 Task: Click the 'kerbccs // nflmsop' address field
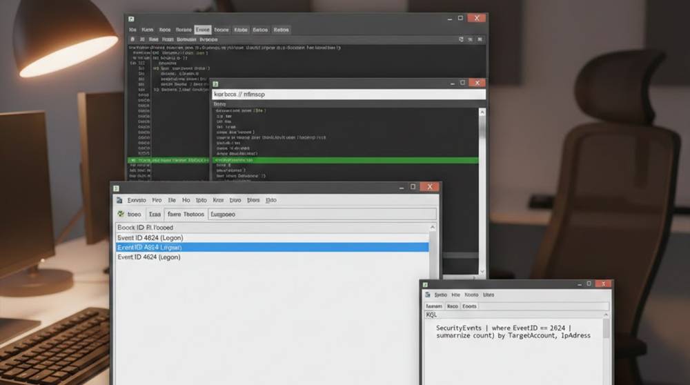coord(349,94)
